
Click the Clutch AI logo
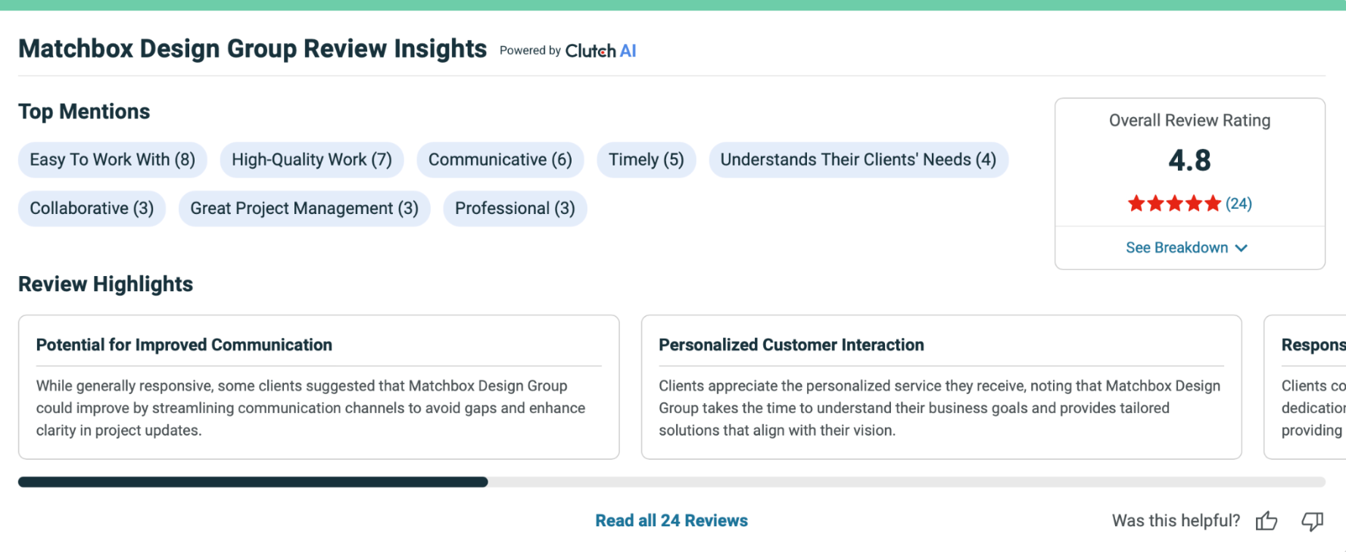[600, 51]
